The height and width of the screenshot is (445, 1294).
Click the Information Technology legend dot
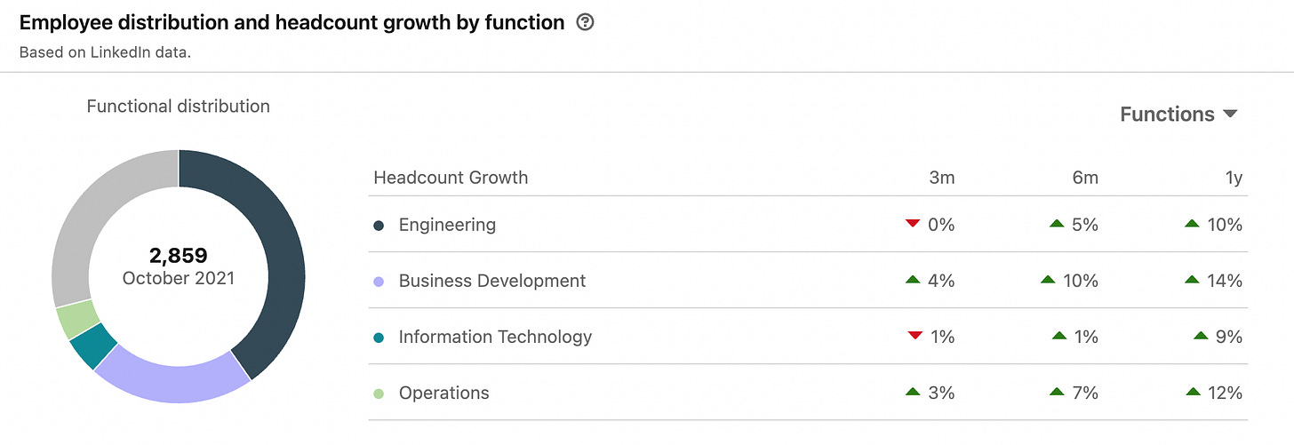tap(379, 338)
